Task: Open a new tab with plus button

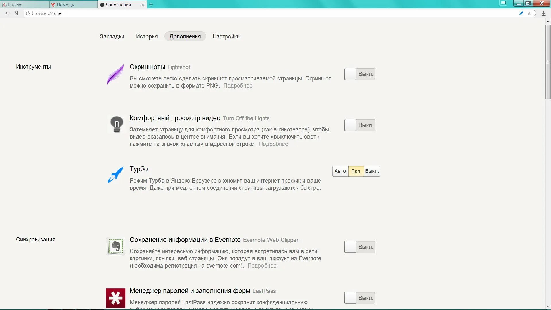Action: pos(151,4)
